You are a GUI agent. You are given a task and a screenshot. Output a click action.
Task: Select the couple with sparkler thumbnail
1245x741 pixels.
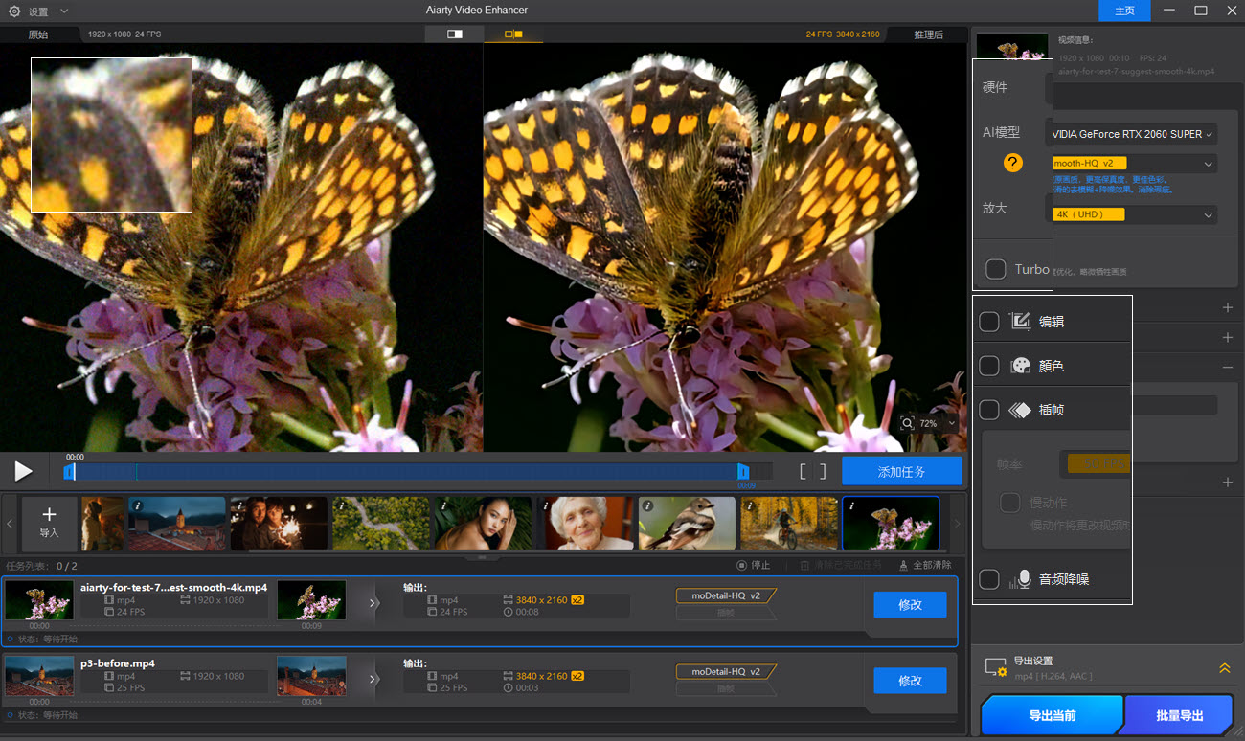[279, 523]
